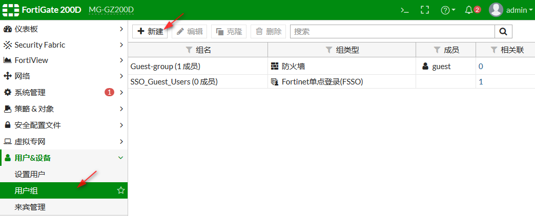Screen dimensions: 535x216
Task: Click the FortiView chart icon
Action: [8, 60]
